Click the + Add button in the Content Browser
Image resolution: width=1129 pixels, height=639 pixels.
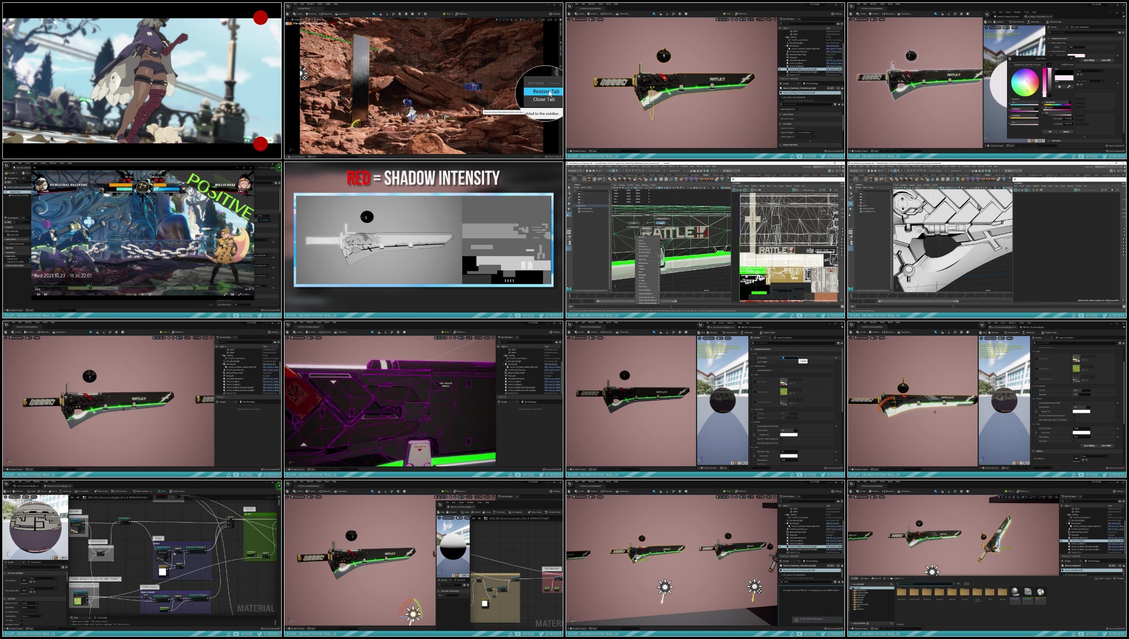(x=854, y=578)
